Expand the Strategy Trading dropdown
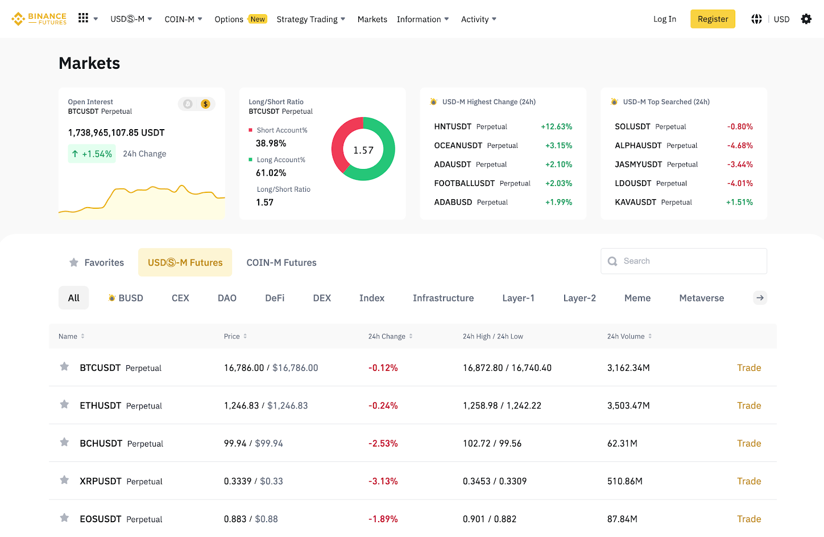 (x=310, y=19)
